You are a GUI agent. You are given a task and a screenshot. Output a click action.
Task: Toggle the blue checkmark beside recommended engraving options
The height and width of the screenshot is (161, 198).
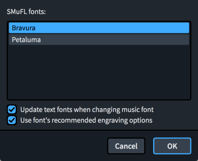(12, 120)
